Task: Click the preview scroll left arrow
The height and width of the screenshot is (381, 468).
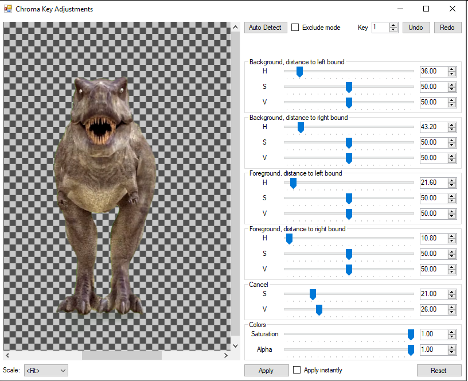Action: 7,355
